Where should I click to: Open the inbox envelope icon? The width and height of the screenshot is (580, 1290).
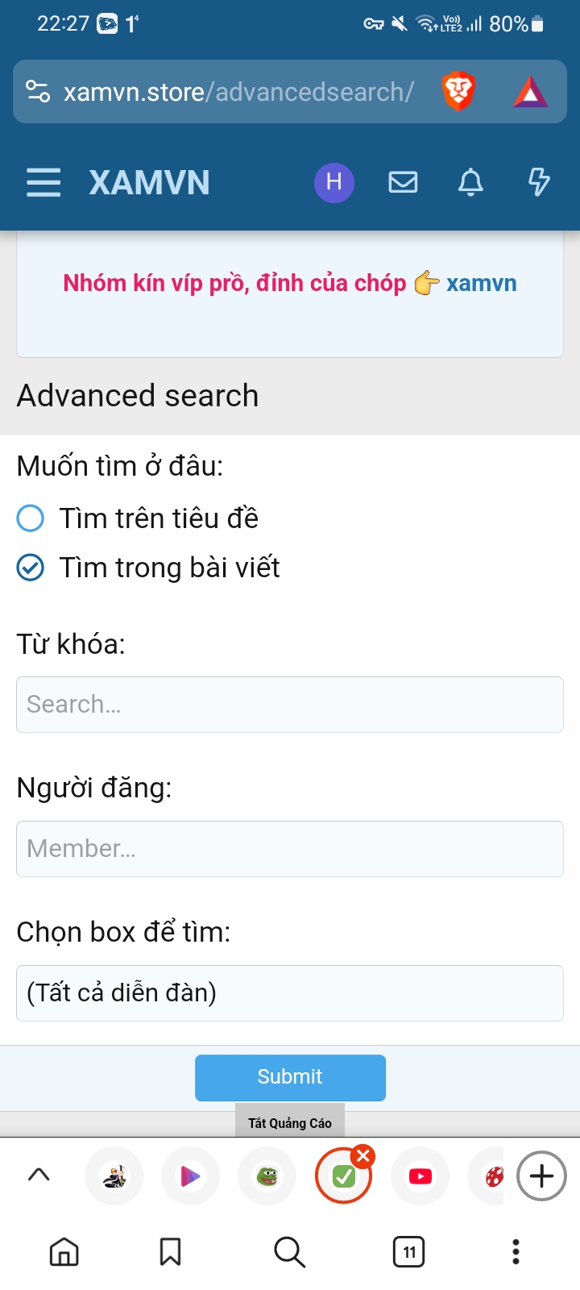pyautogui.click(x=403, y=182)
